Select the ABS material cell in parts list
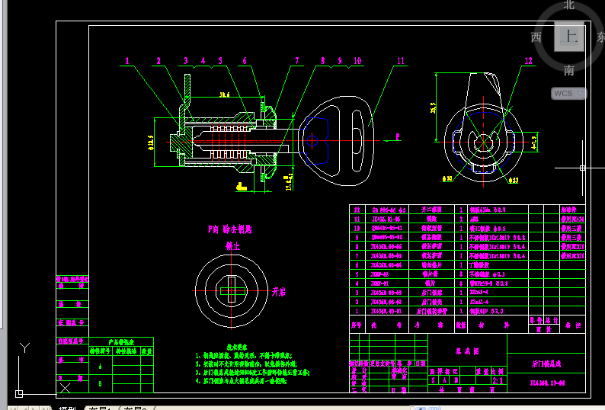The image size is (605, 410). 474,219
